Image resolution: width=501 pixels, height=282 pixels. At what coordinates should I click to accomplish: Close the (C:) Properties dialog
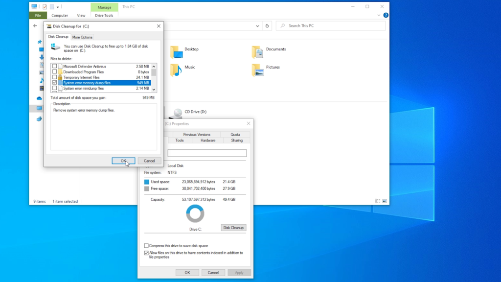(249, 123)
